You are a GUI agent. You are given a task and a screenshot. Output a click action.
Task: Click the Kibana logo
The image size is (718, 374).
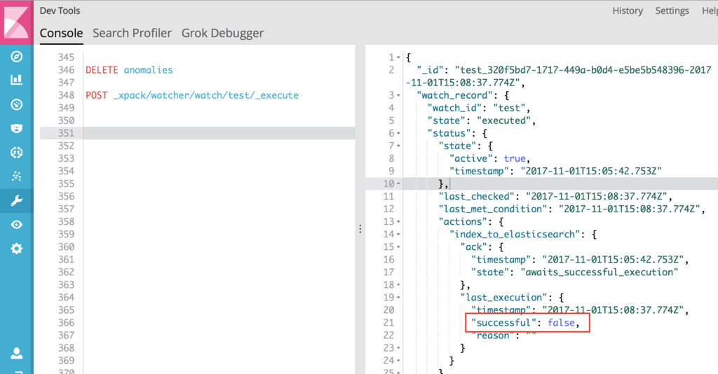pos(17,22)
